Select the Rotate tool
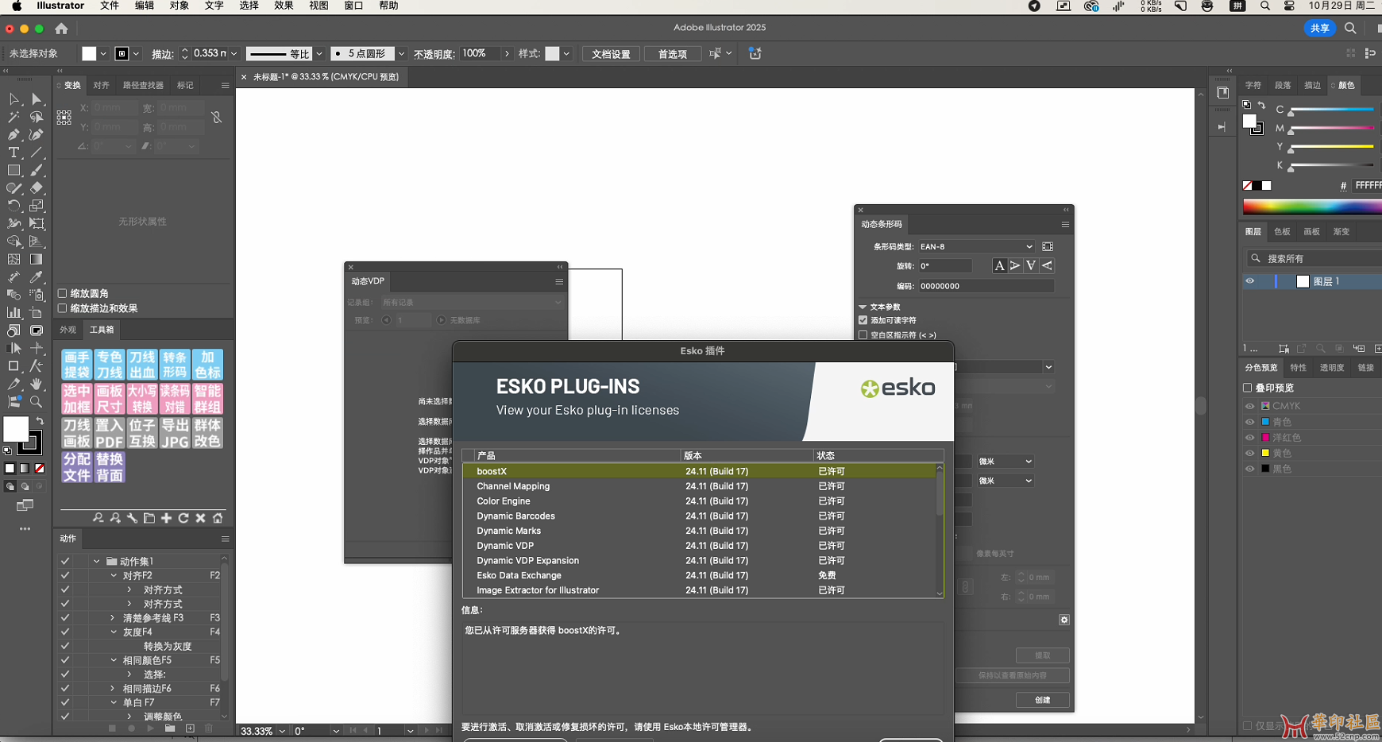This screenshot has height=742, width=1382. (x=14, y=206)
